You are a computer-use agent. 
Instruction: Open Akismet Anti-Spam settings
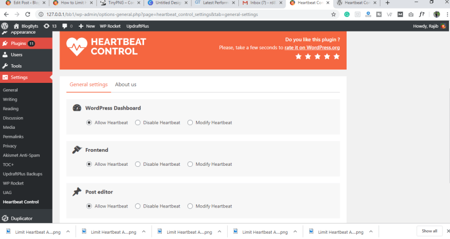tap(21, 155)
